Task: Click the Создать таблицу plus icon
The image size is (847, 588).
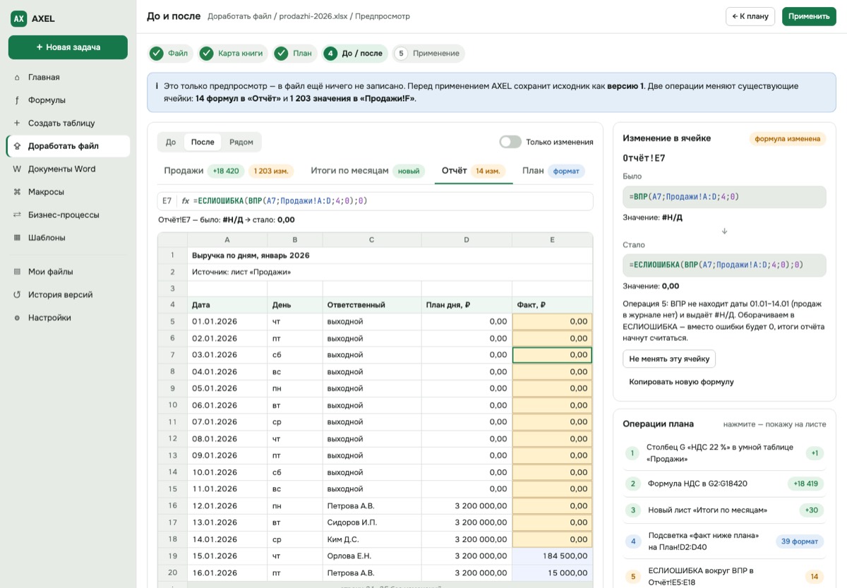Action: (17, 123)
